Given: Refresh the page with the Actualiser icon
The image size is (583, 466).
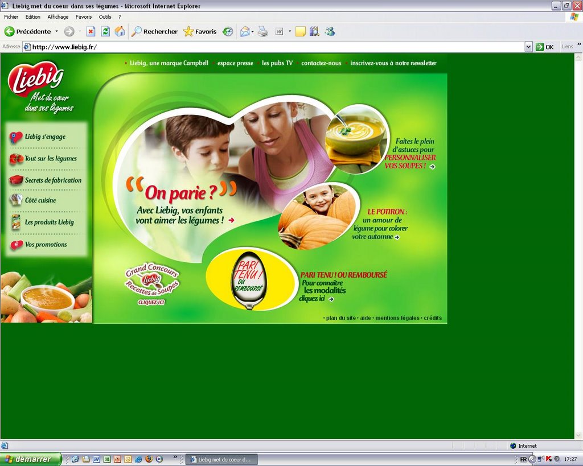Looking at the screenshot, I should (105, 32).
